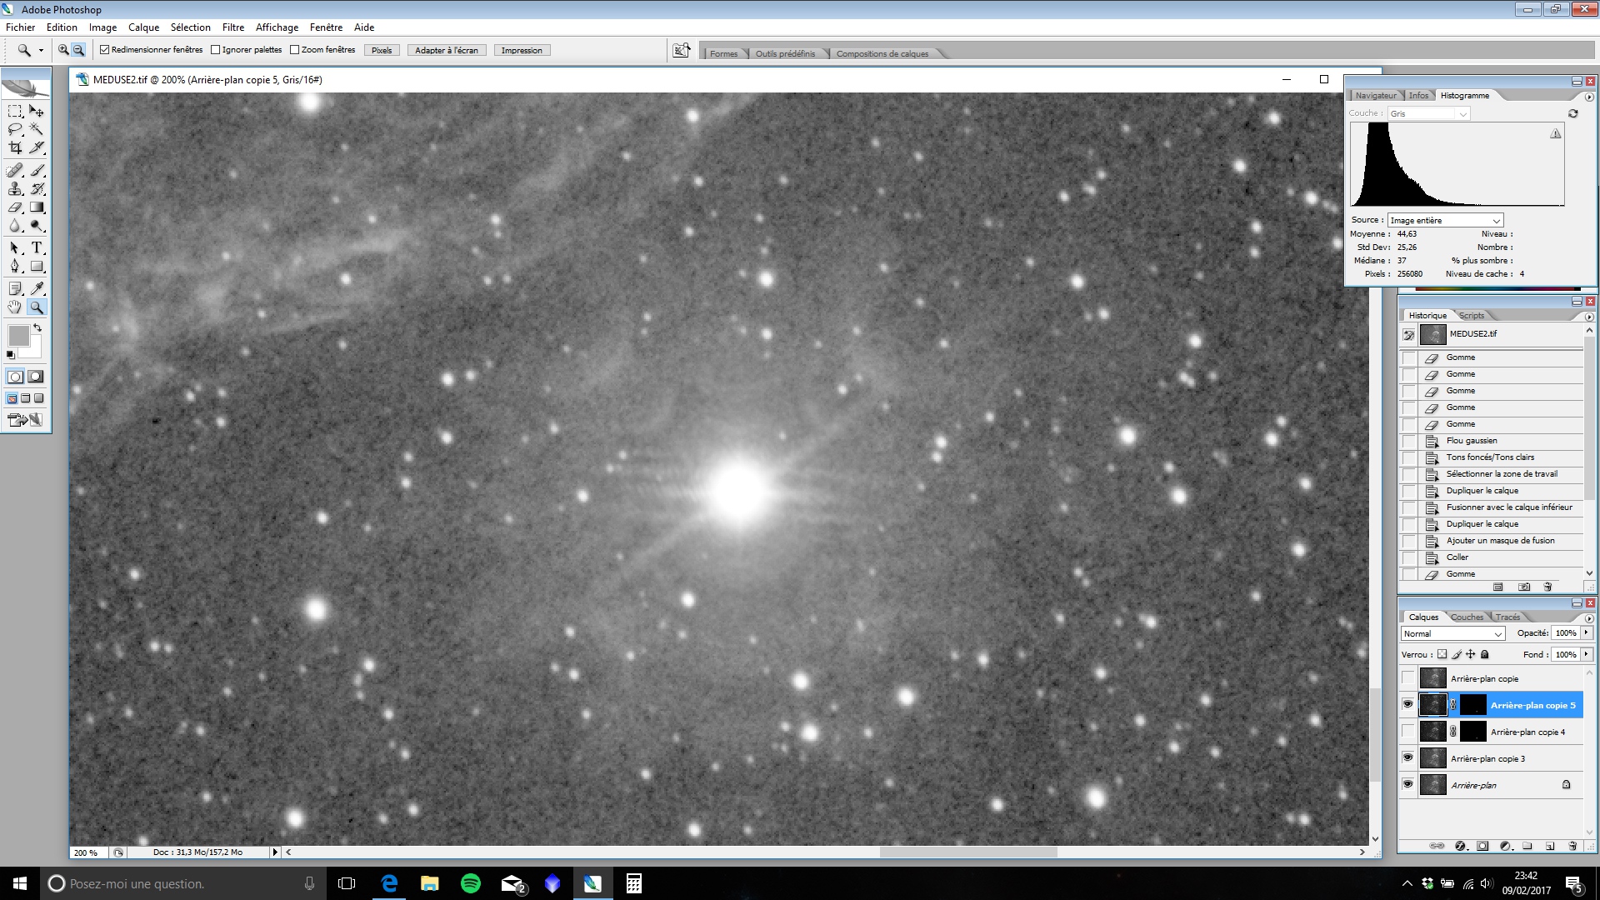This screenshot has width=1600, height=900.
Task: Expand the Opacité slider arrow
Action: (x=1587, y=633)
